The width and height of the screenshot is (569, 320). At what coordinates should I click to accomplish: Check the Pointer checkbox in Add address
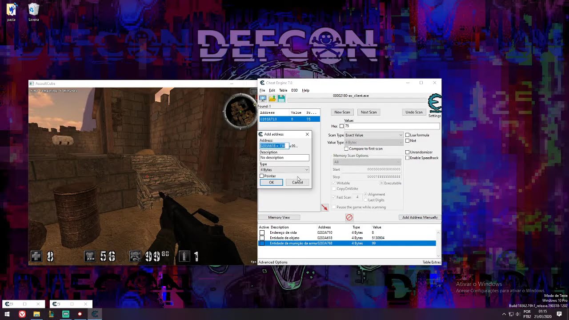262,176
